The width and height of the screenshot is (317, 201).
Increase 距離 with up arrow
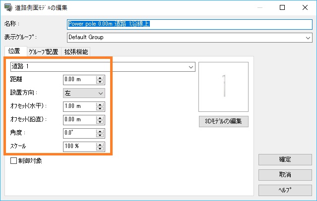[100, 78]
